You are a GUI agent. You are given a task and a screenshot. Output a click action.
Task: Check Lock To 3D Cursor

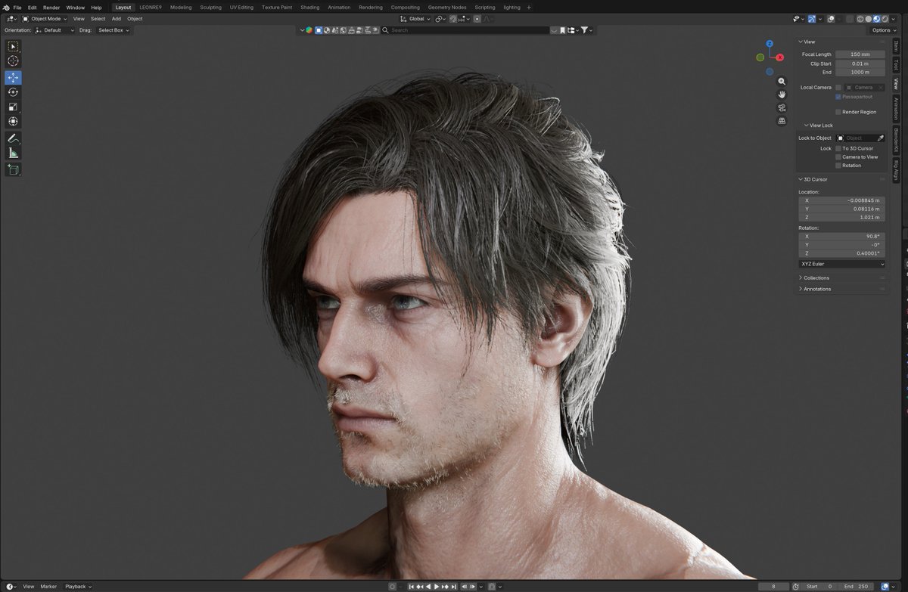pyautogui.click(x=838, y=148)
